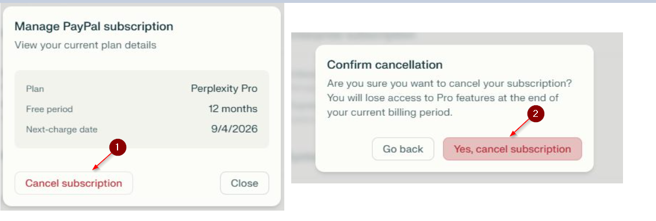The width and height of the screenshot is (656, 221).
Task: Click the Are you sure confirmation message
Action: pyautogui.click(x=449, y=83)
